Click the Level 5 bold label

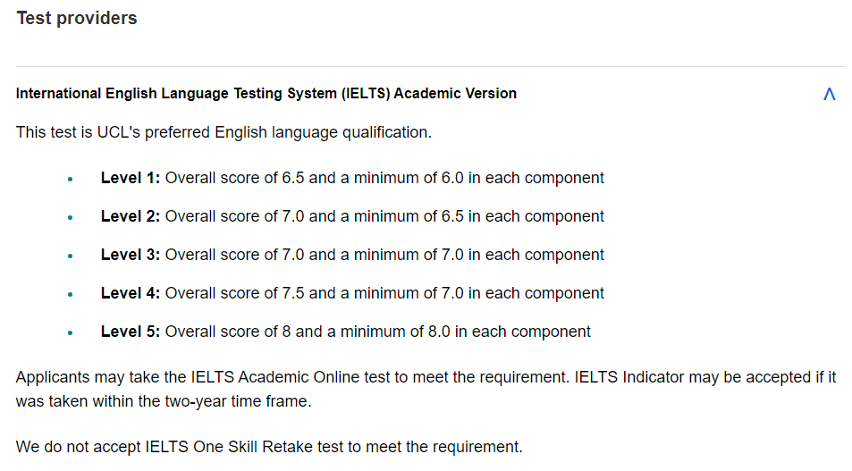pos(131,332)
